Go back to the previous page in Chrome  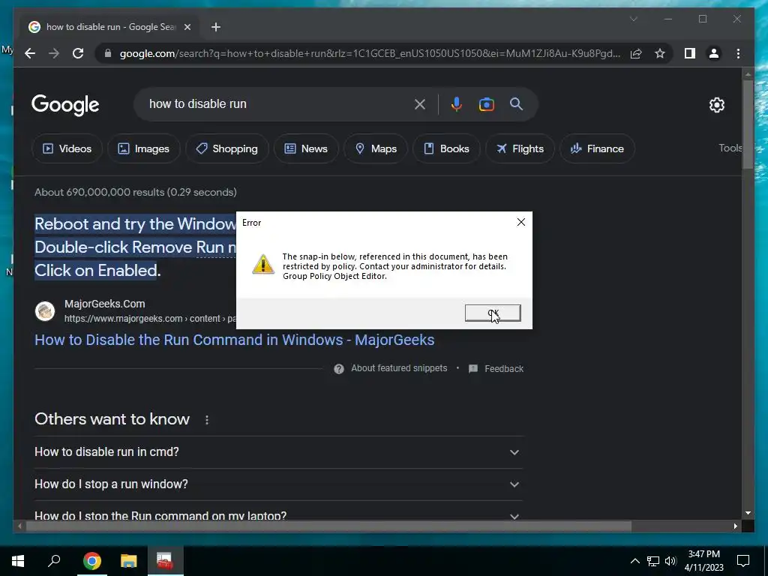[x=30, y=53]
